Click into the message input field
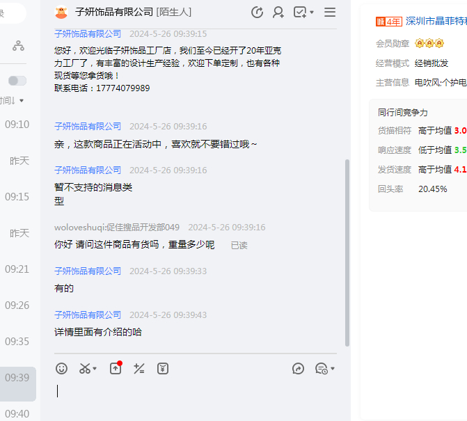 pyautogui.click(x=196, y=400)
